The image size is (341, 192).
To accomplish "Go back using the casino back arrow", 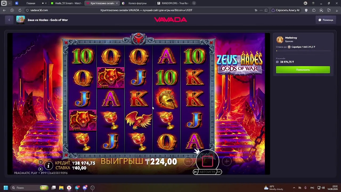I will click(9, 20).
